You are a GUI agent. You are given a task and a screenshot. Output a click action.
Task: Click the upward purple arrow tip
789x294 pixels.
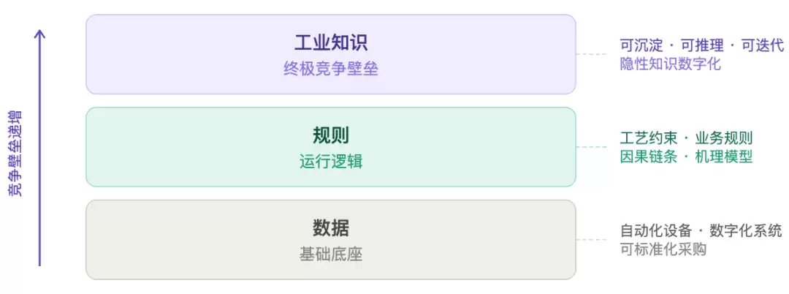coord(39,33)
